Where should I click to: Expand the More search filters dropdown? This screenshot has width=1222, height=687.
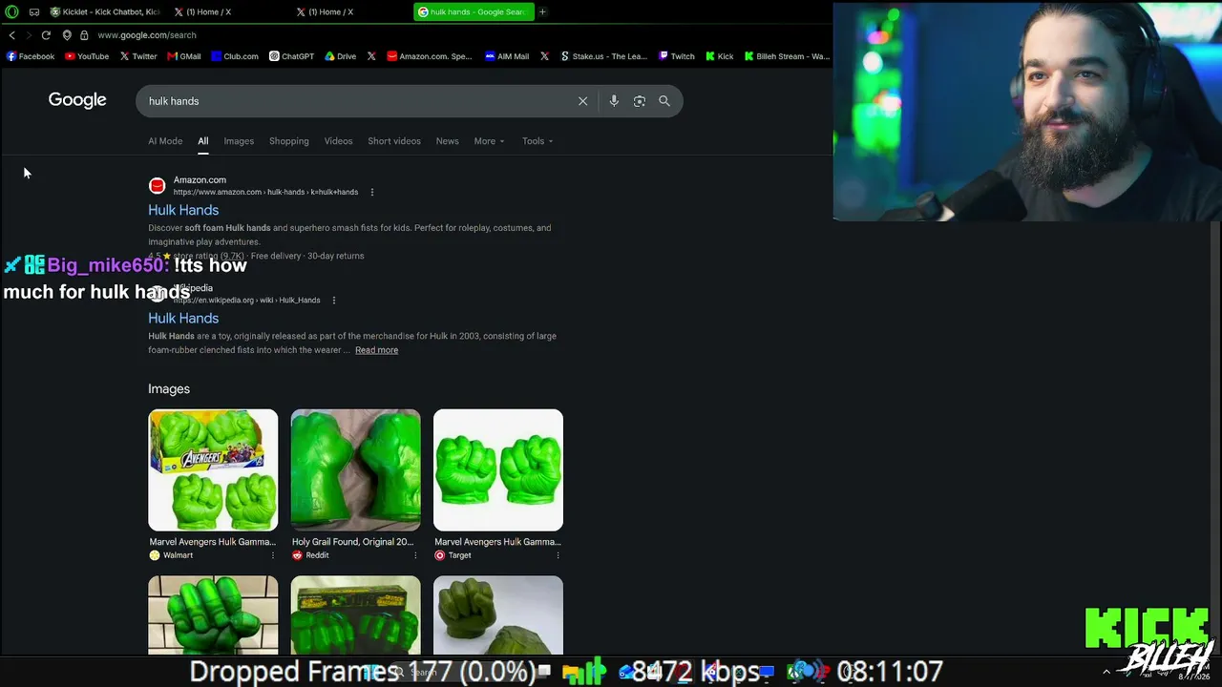(490, 141)
